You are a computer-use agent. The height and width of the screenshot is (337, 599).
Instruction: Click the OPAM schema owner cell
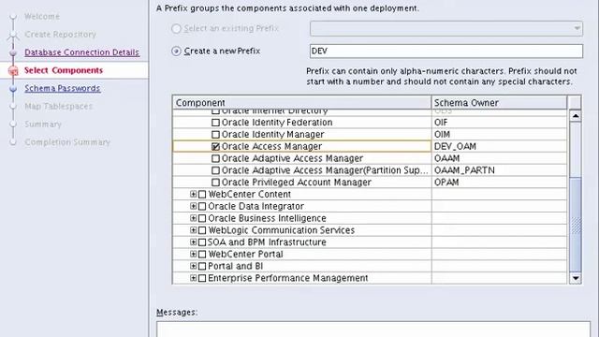click(499, 183)
